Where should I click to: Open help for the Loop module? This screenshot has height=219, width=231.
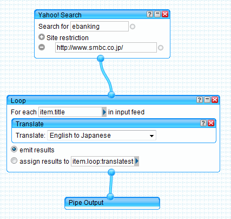point(200,100)
